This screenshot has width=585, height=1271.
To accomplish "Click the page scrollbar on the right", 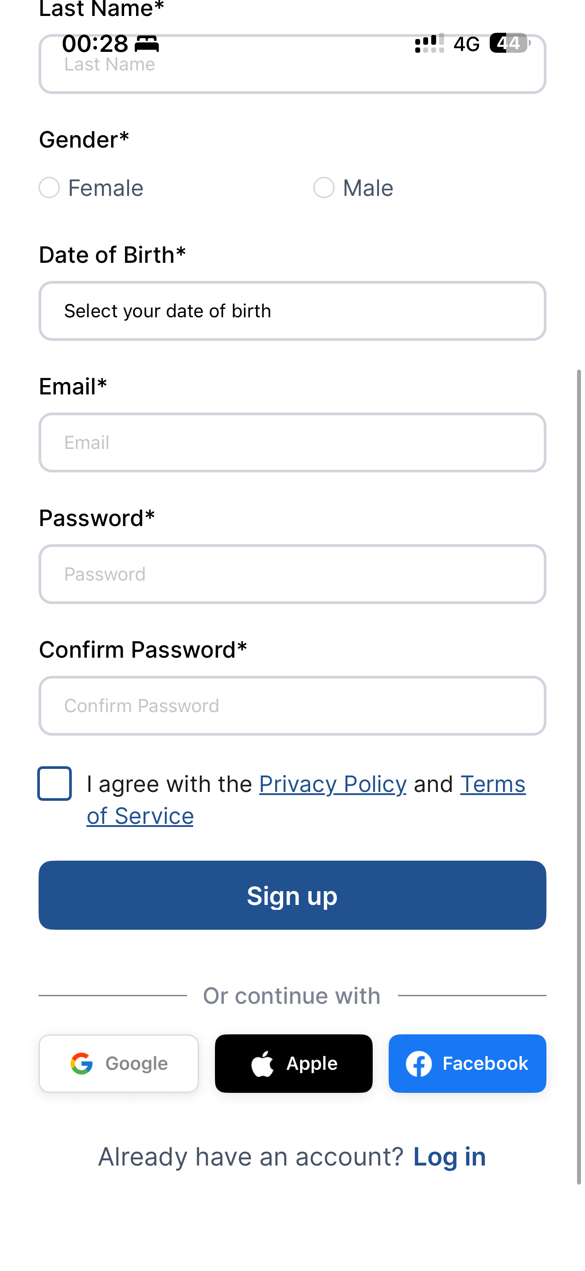I will tap(579, 776).
